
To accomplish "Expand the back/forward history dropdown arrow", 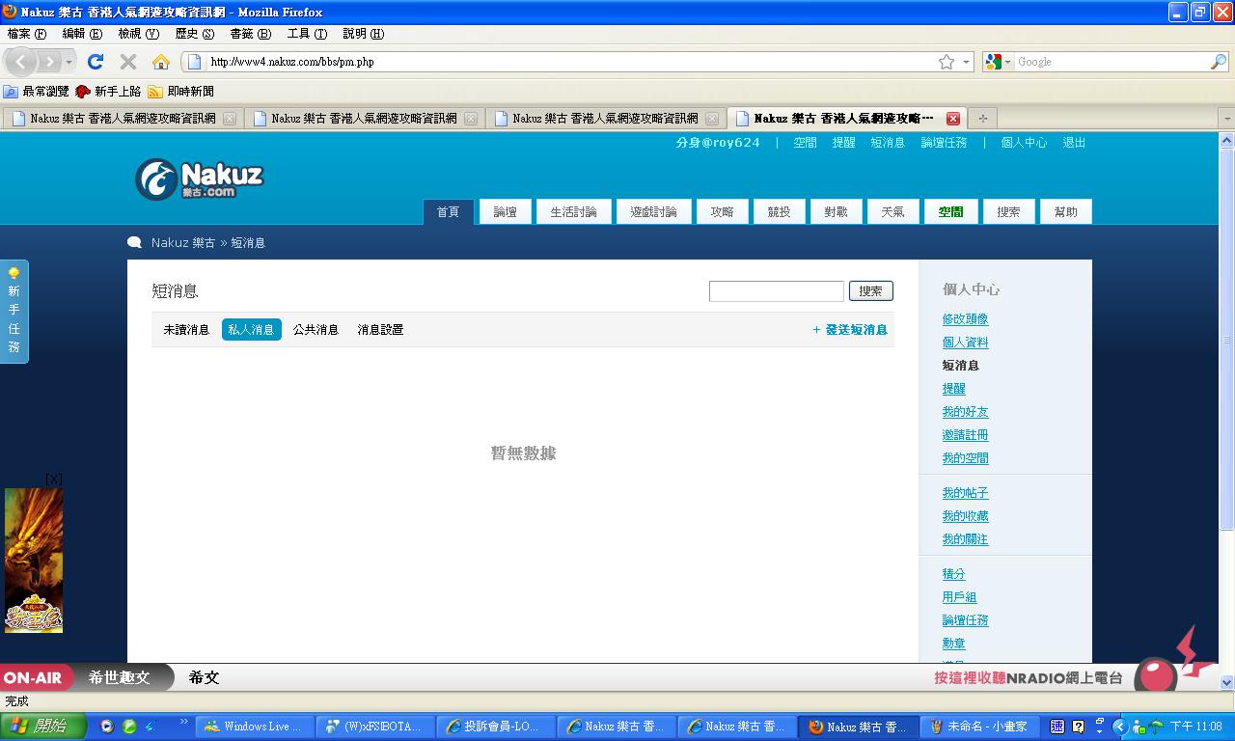I will point(69,62).
